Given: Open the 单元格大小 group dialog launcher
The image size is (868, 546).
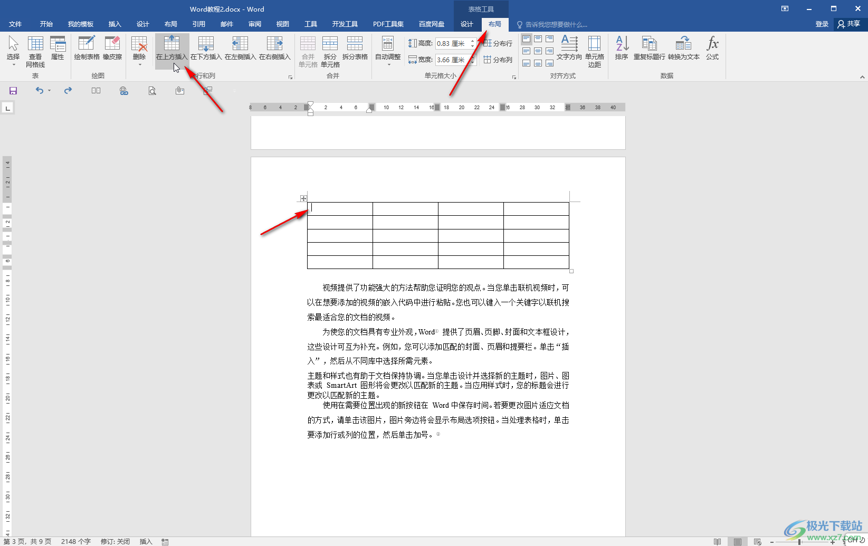Looking at the screenshot, I should 514,77.
